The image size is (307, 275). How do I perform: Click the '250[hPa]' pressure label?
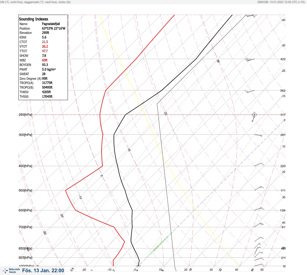pyautogui.click(x=25, y=115)
